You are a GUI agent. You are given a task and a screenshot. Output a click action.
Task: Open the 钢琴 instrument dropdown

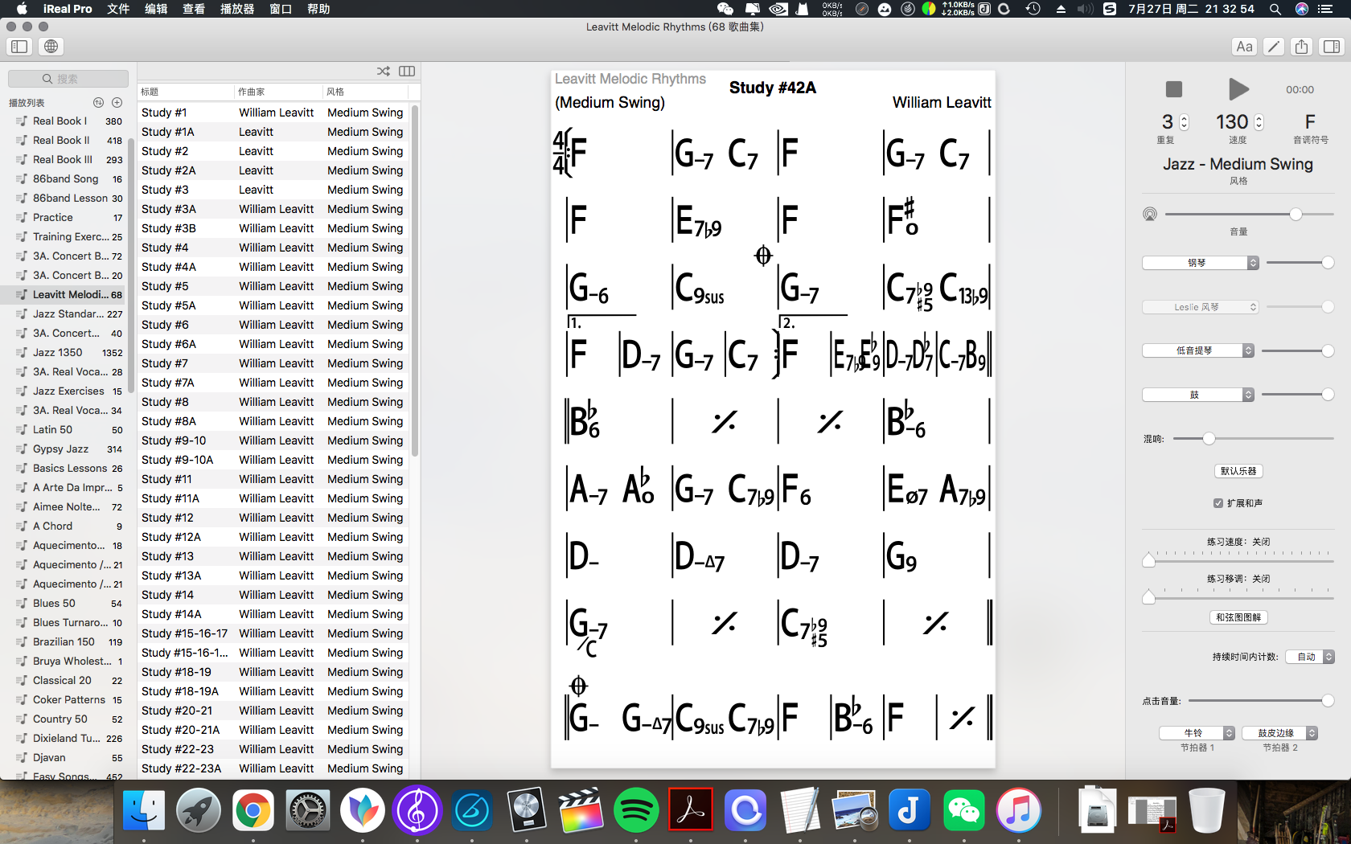[x=1200, y=263]
